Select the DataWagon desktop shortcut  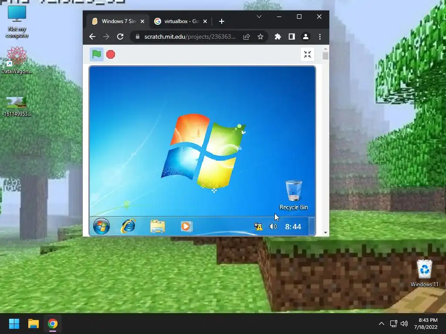tap(17, 60)
